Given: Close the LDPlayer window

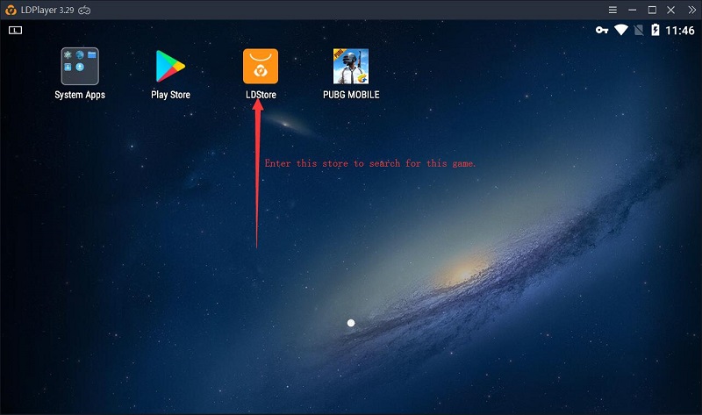Looking at the screenshot, I should point(670,10).
